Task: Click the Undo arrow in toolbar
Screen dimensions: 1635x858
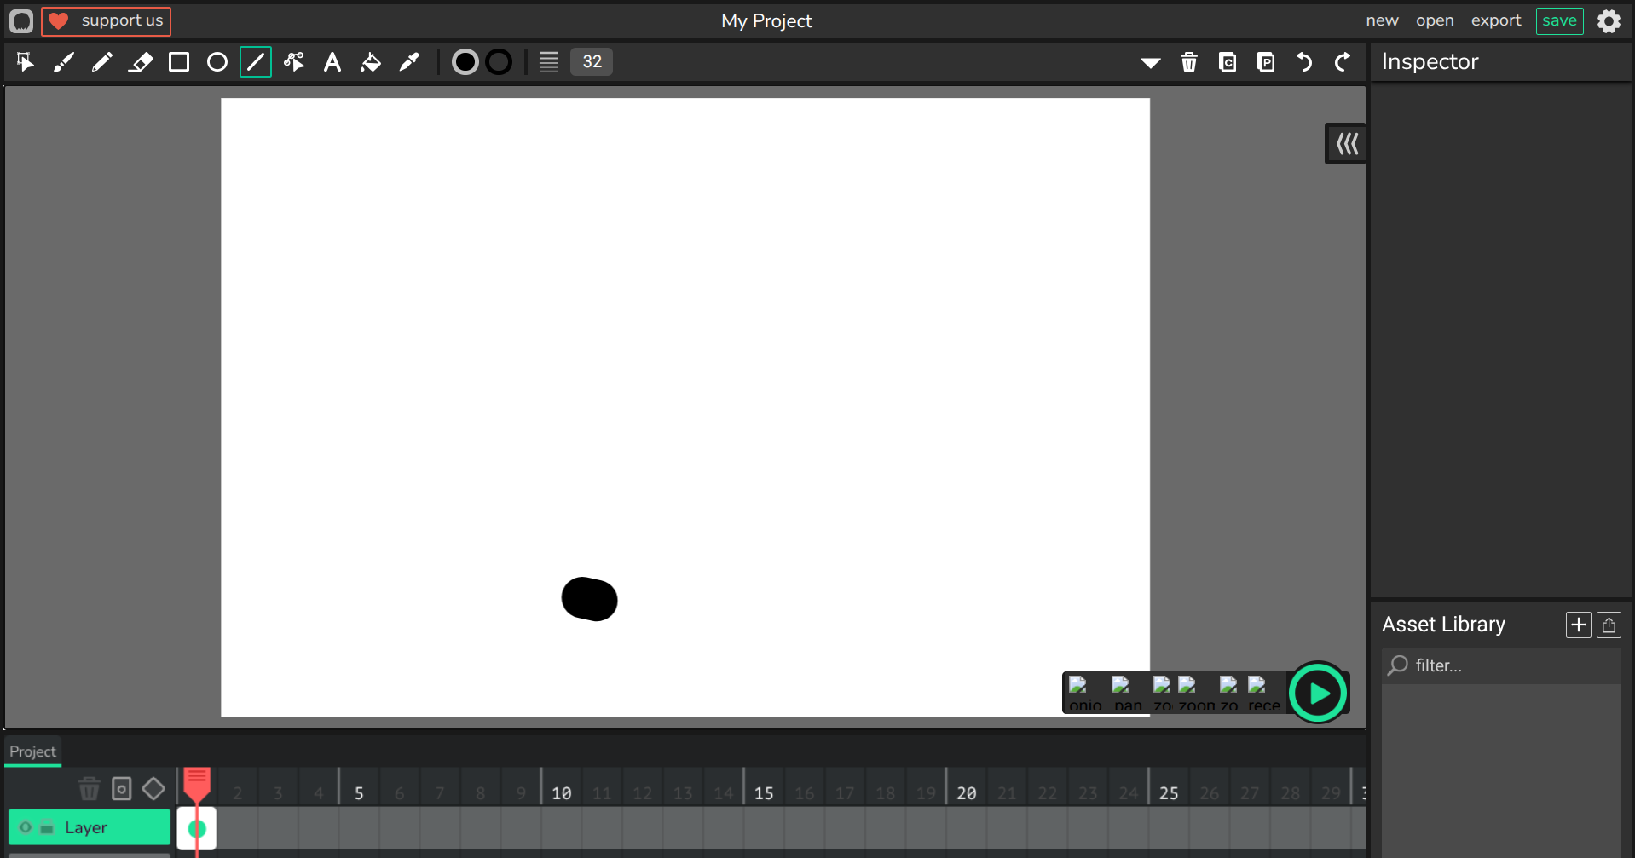Action: 1304,62
